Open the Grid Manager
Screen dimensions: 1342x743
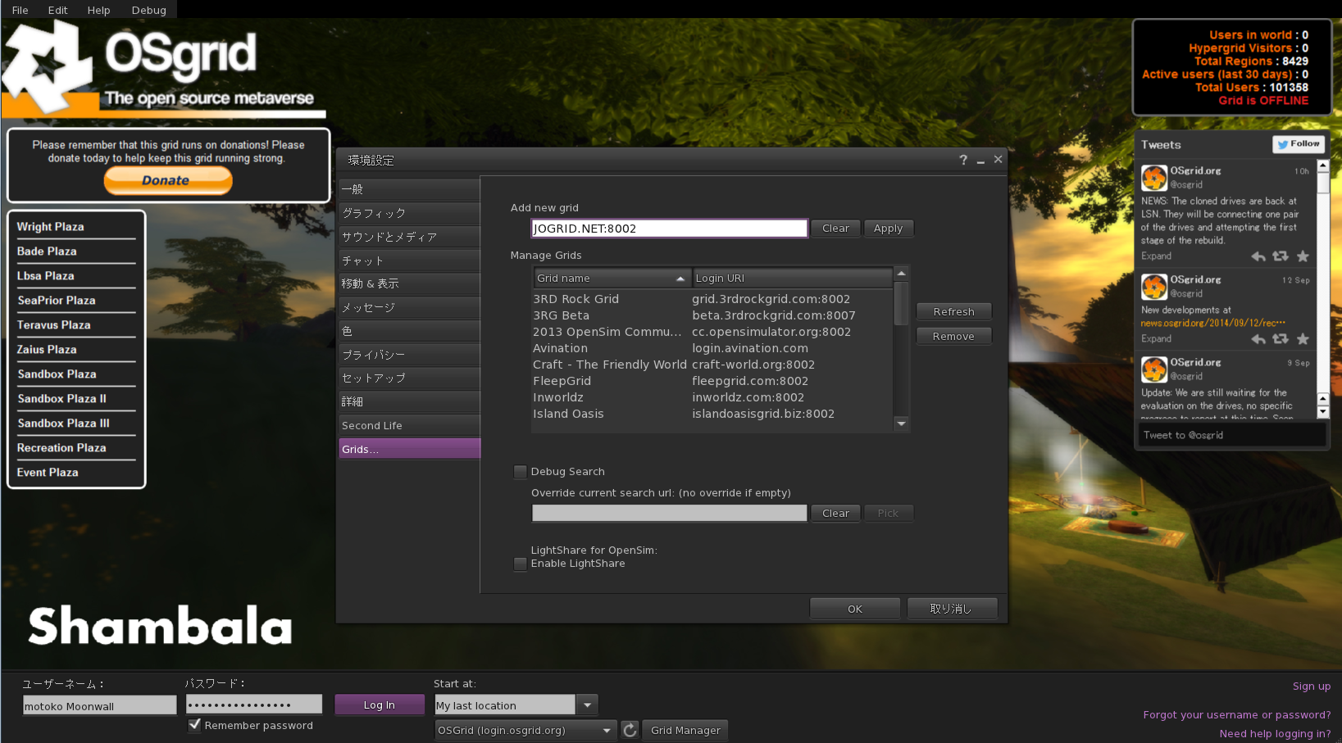pos(685,730)
